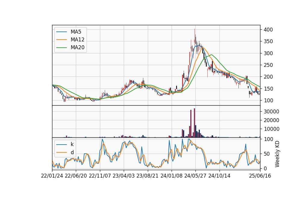
Task: Click the 22/06/20 date axis label
Action: 76,176
